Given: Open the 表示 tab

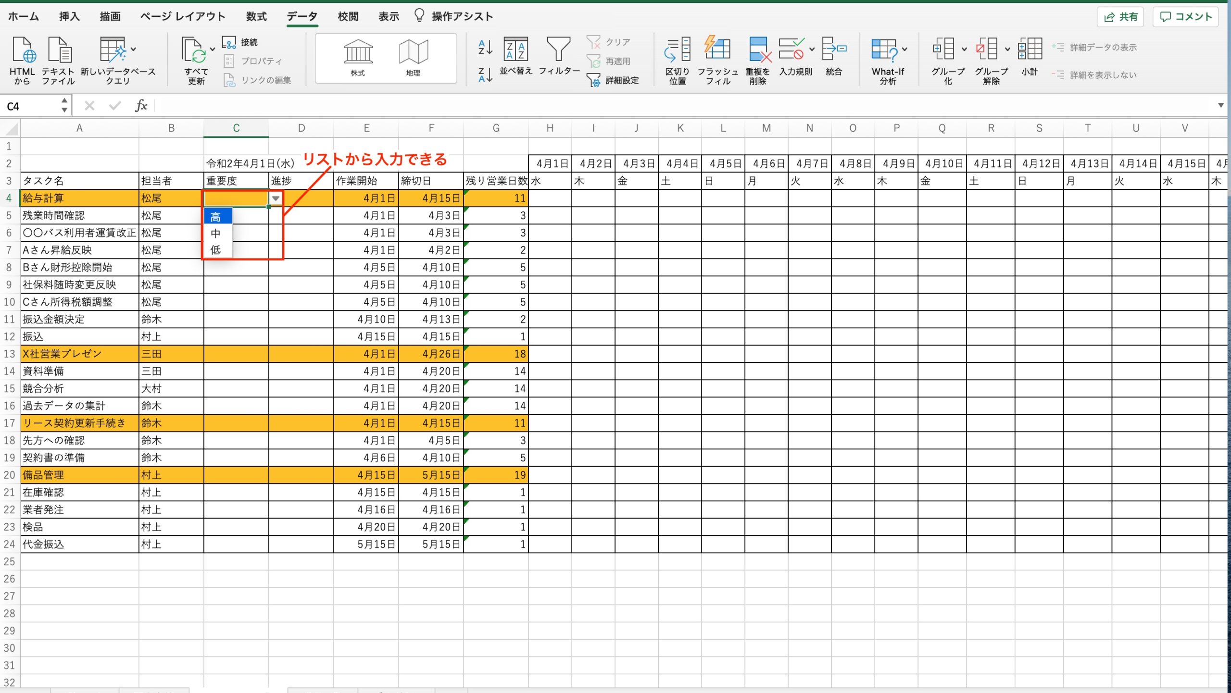Looking at the screenshot, I should point(389,16).
